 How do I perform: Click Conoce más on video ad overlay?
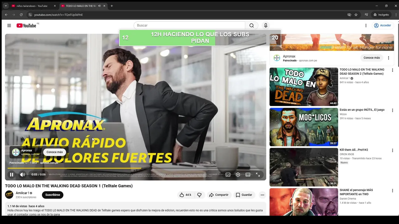(x=55, y=152)
